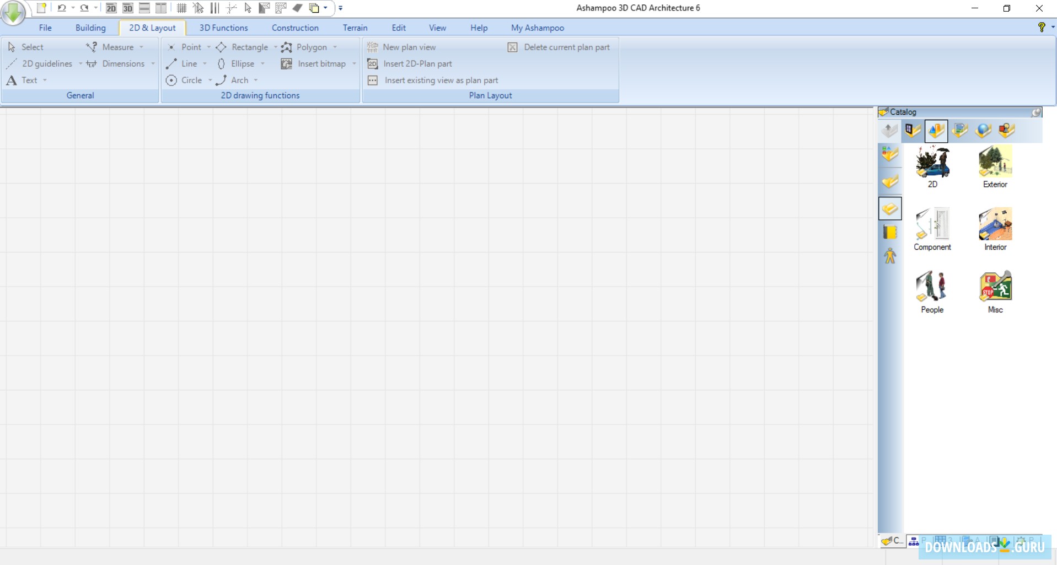Screen dimensions: 1057x565
Task: Click the green arrow application button
Action: tap(13, 12)
